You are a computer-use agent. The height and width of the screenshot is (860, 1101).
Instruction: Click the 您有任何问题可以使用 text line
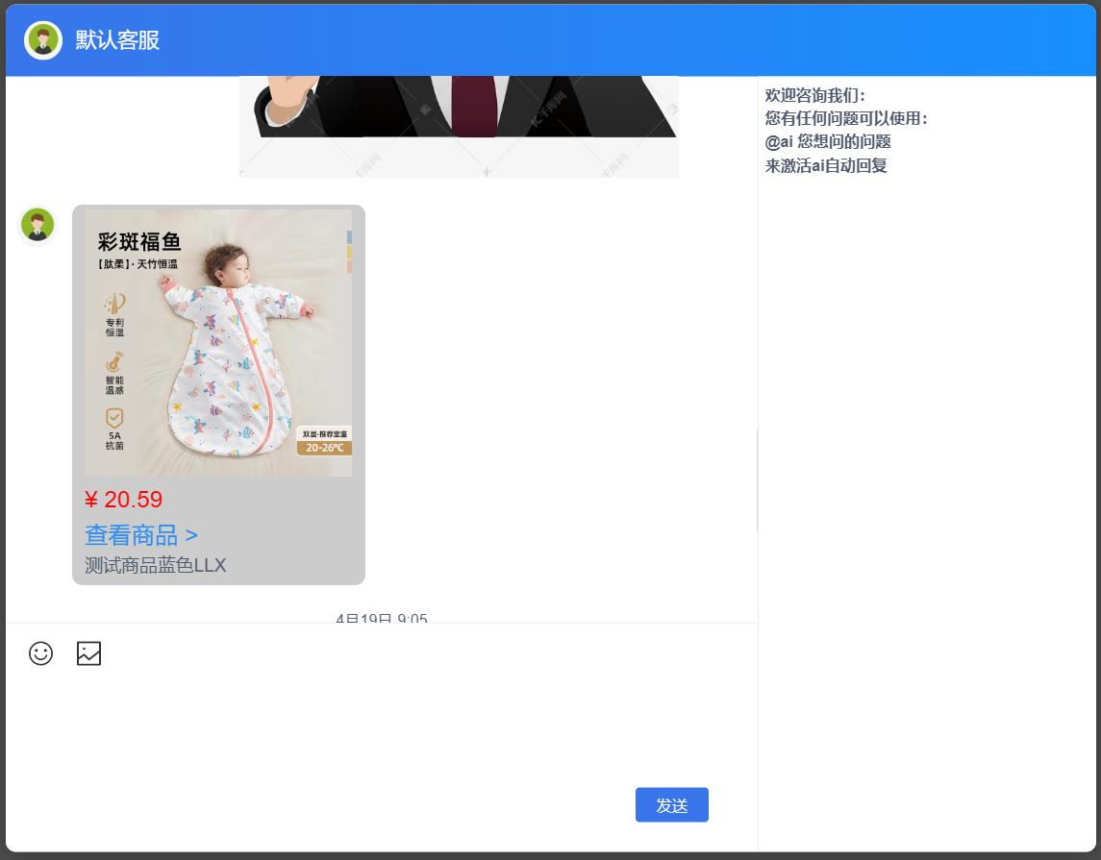point(846,118)
